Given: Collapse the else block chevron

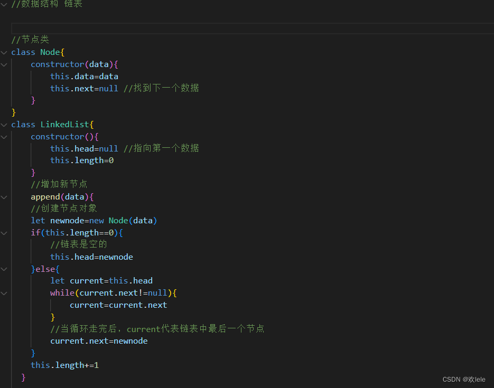Looking at the screenshot, I should pyautogui.click(x=4, y=269).
